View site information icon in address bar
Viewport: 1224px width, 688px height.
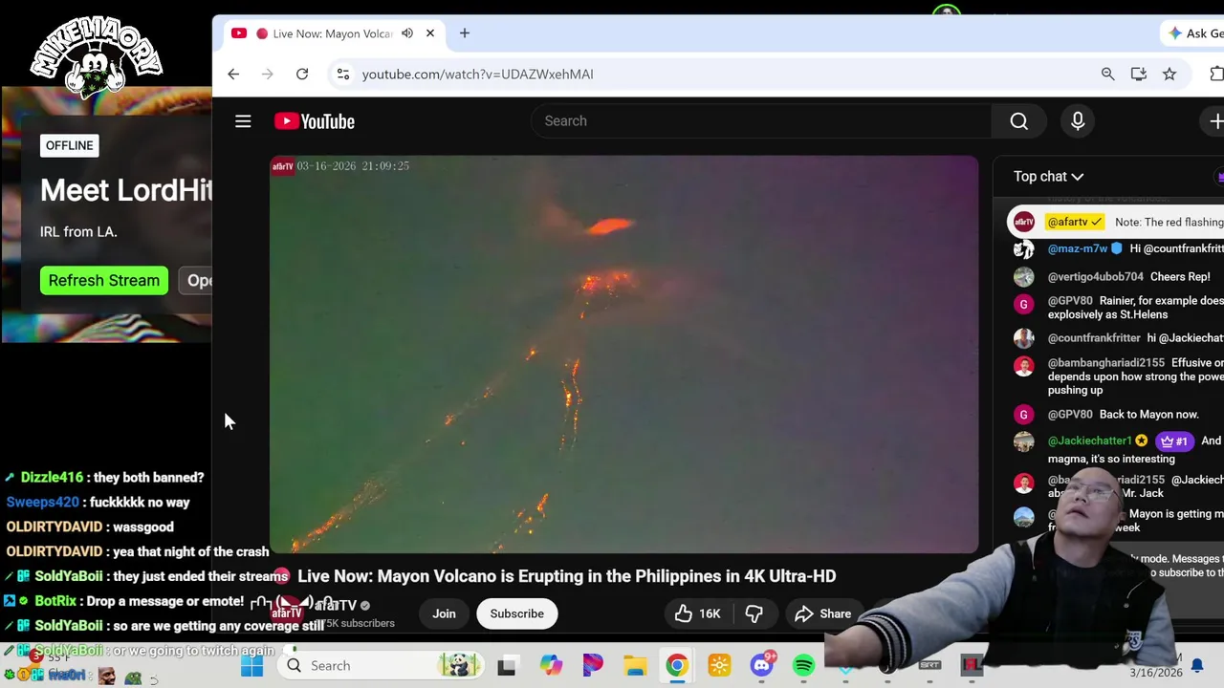tap(342, 74)
